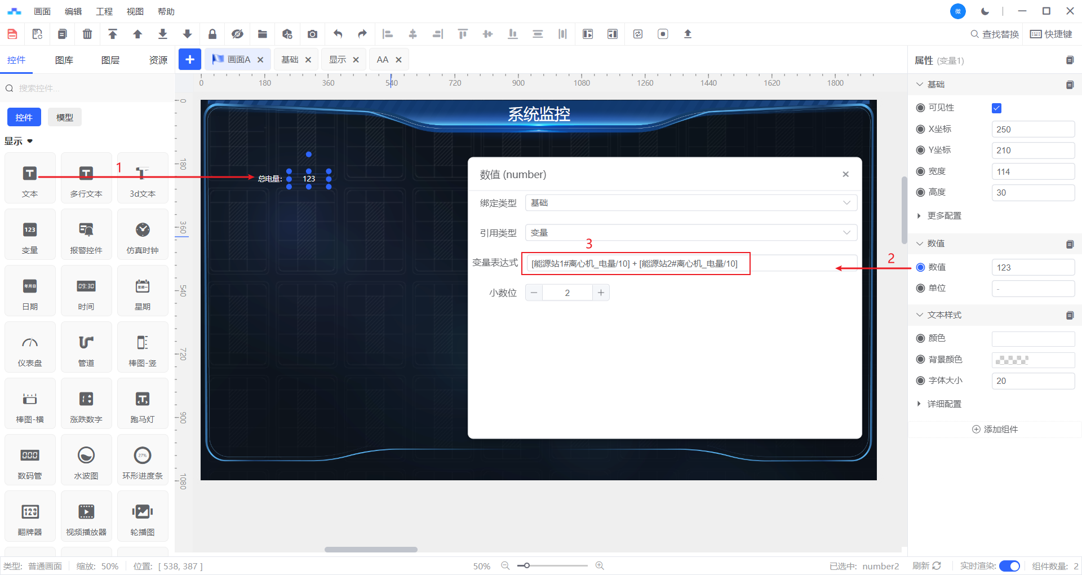Toggle dark mode moon icon
The image size is (1082, 575).
coord(985,11)
